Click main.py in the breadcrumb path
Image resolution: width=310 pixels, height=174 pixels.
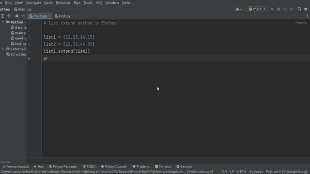point(23,9)
